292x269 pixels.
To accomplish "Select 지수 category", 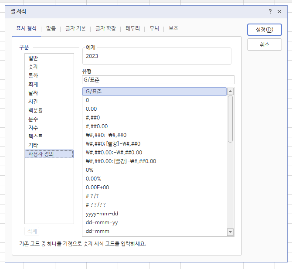I will 49,128.
